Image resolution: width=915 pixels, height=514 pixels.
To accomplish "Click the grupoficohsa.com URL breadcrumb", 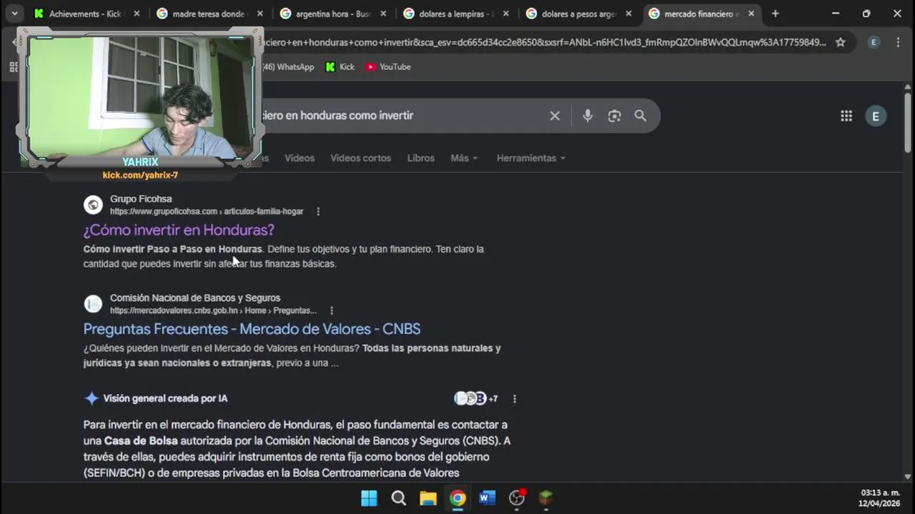I will pos(207,211).
